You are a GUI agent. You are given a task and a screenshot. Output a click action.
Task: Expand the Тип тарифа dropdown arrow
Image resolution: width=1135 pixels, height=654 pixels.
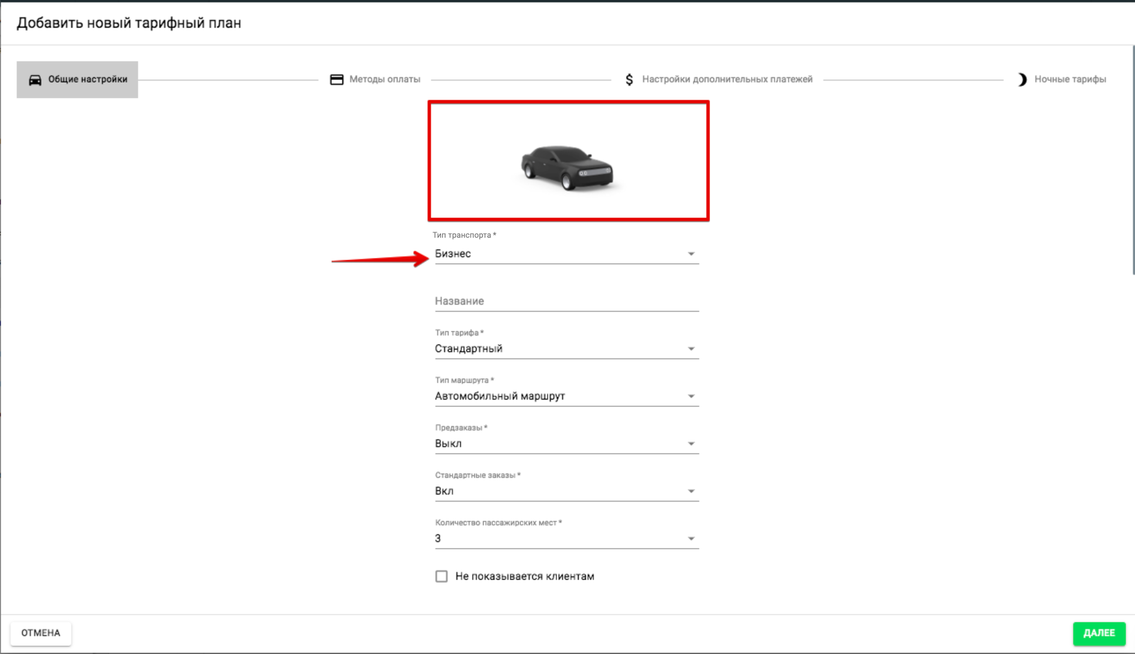click(691, 349)
